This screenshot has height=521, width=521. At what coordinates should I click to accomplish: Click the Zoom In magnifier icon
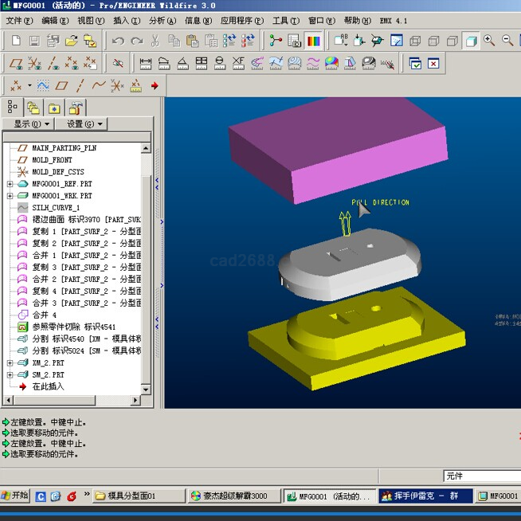point(489,40)
